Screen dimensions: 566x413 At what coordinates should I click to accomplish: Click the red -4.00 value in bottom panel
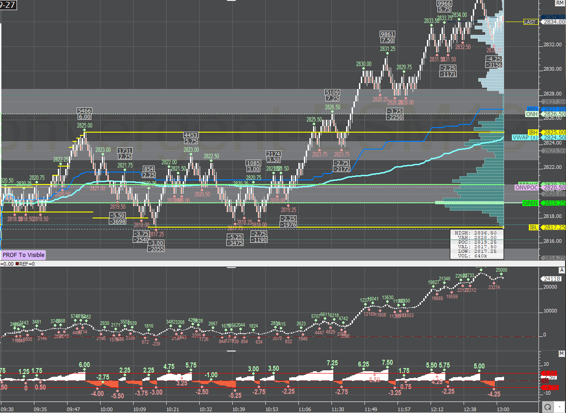point(97,394)
